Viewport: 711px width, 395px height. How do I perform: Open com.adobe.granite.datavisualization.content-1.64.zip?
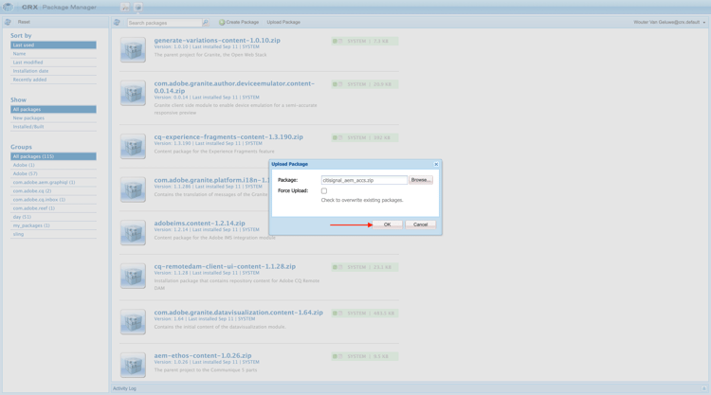[239, 313]
